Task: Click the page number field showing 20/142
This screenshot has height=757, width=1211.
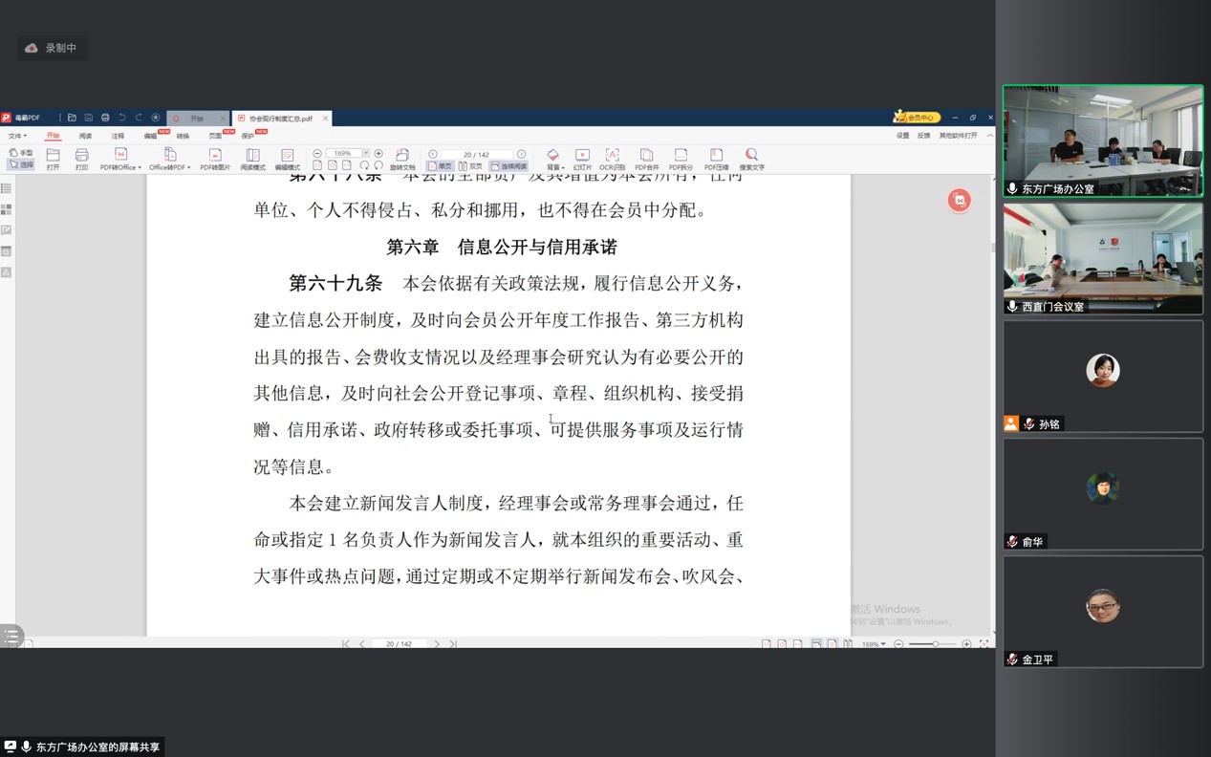Action: [475, 154]
